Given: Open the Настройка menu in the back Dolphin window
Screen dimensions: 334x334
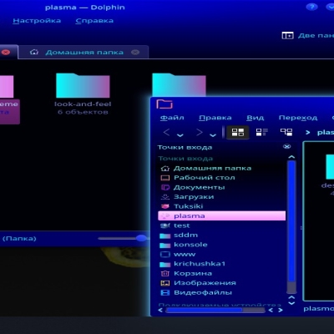Looking at the screenshot, I should (37, 21).
